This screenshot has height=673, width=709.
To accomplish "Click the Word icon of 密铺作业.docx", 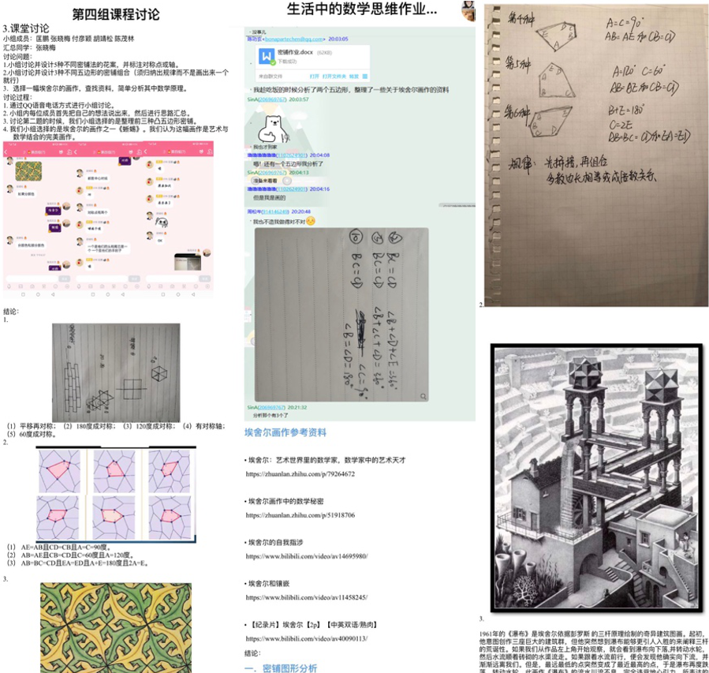I will (x=265, y=57).
